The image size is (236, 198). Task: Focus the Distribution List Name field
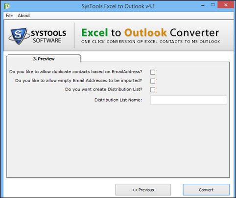189,100
